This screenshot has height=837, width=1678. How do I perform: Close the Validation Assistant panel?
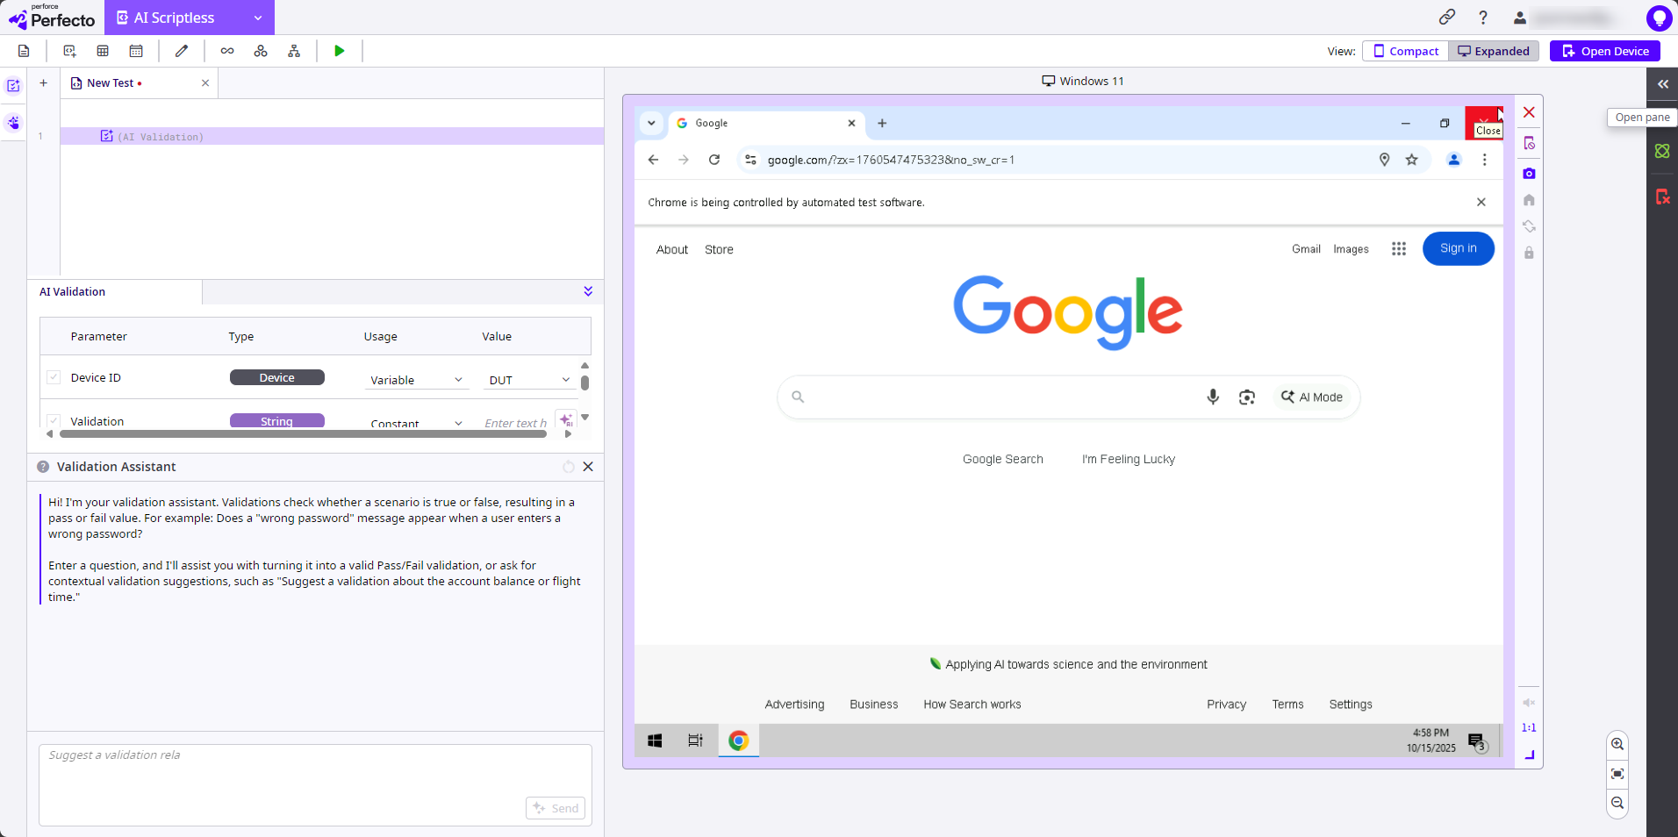588,467
